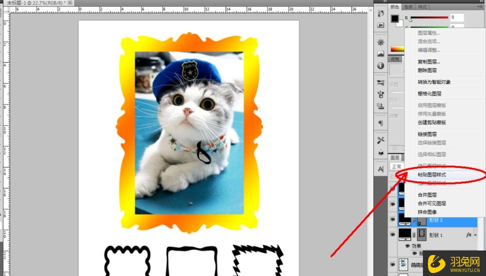The width and height of the screenshot is (486, 276).
Task: Choose 复制图层... in the context menu
Action: 428,61
